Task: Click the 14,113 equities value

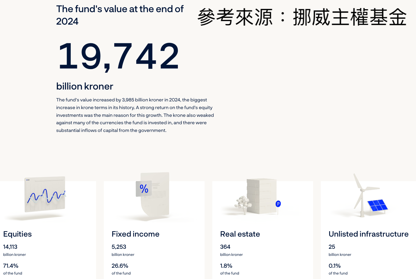Action: (x=10, y=247)
